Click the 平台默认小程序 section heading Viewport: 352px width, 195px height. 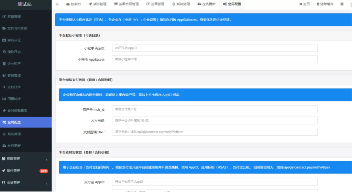[x=79, y=35]
